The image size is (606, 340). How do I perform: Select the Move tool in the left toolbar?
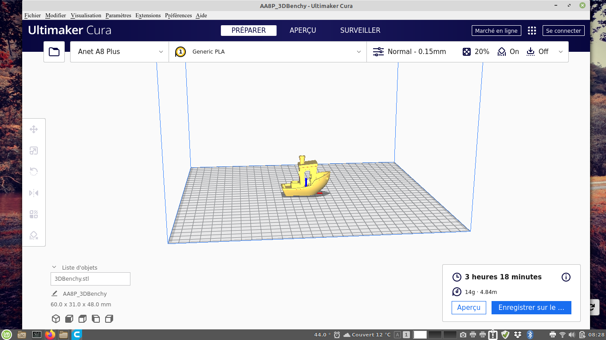pyautogui.click(x=34, y=129)
